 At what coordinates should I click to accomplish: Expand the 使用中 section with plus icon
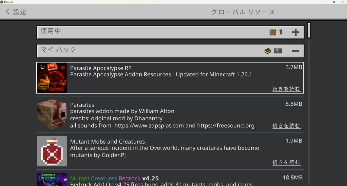pos(295,32)
